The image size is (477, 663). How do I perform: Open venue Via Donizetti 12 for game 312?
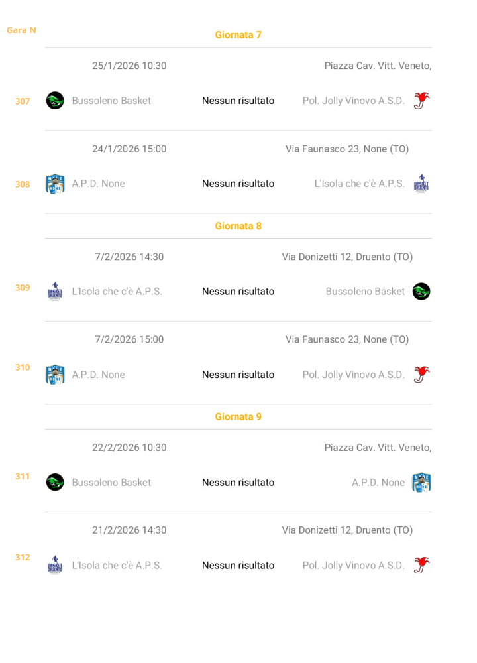point(347,530)
